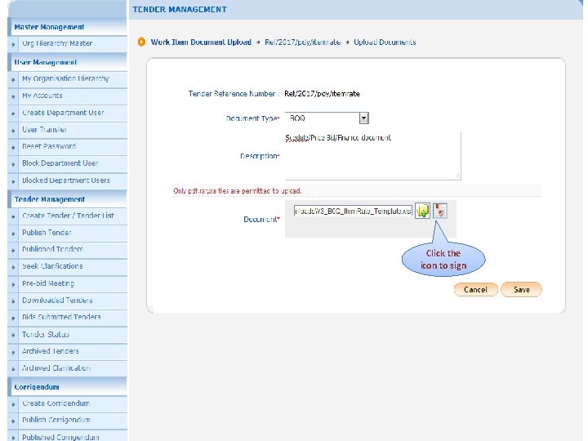The image size is (588, 441).
Task: Open the Document Type dropdown
Action: click(327, 118)
